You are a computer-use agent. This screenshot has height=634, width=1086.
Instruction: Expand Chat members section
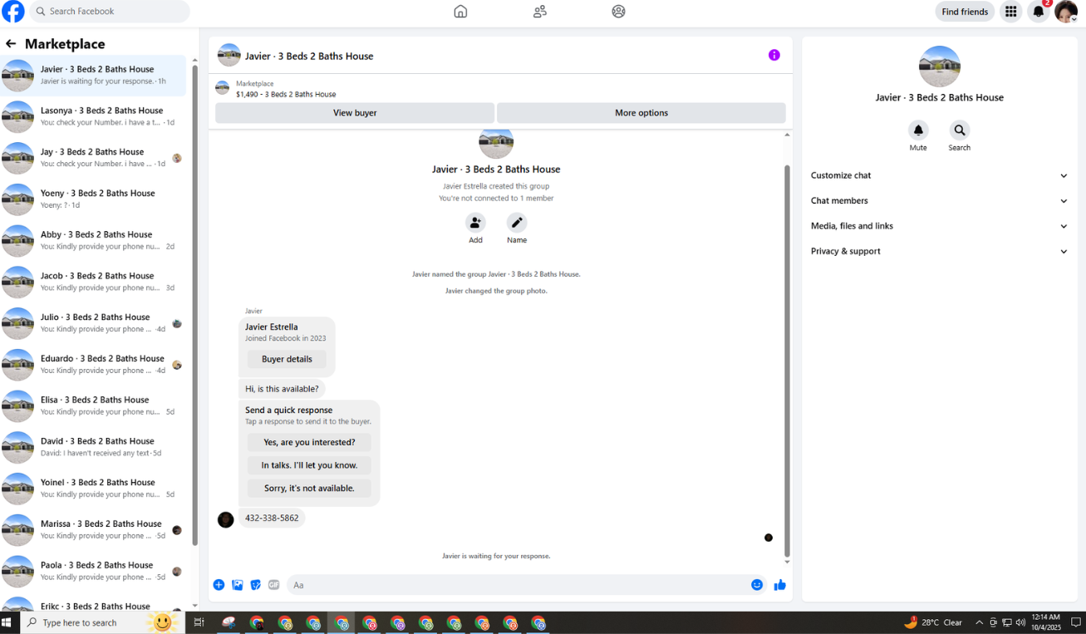point(940,201)
